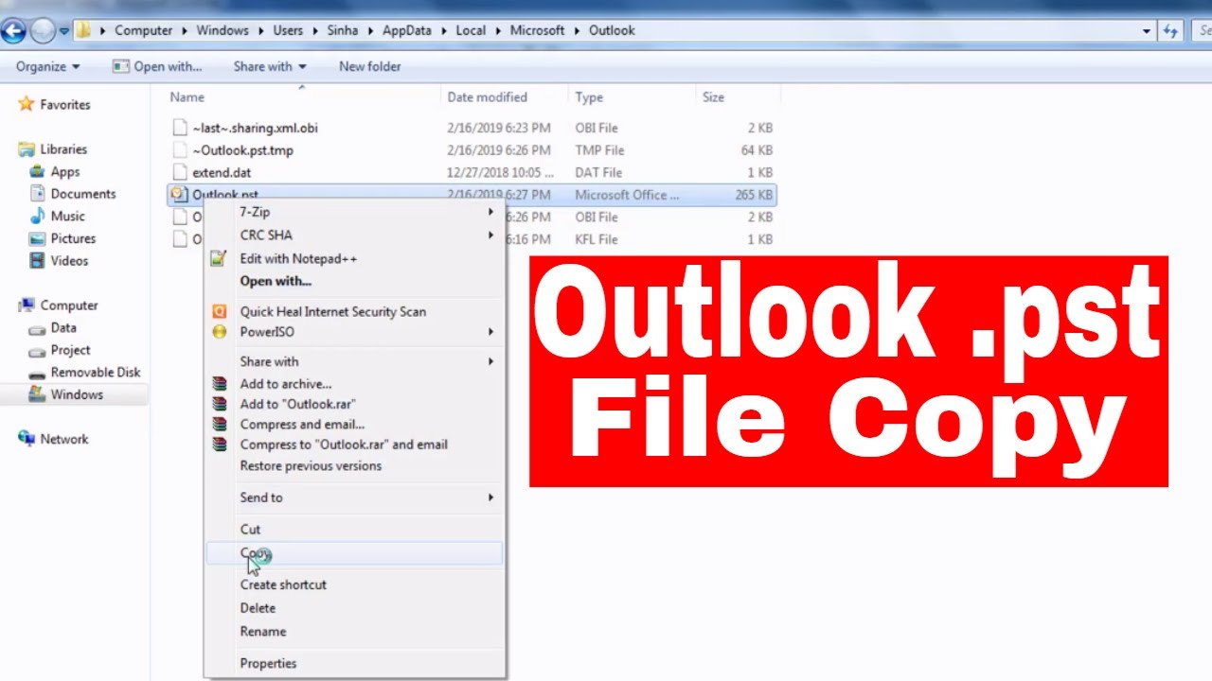Click the Apps library icon

[37, 171]
